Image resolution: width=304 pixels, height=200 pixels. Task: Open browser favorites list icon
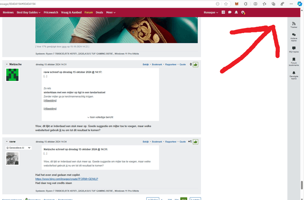tap(264, 4)
